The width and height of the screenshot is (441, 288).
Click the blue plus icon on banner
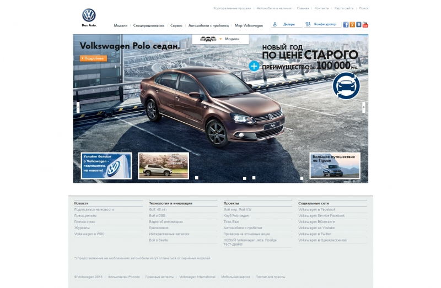254,66
